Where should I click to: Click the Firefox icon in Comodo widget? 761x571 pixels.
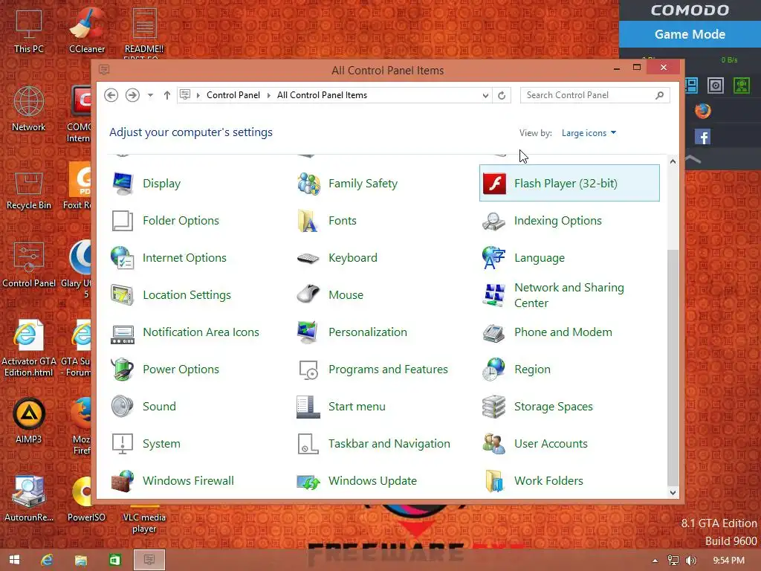click(703, 112)
